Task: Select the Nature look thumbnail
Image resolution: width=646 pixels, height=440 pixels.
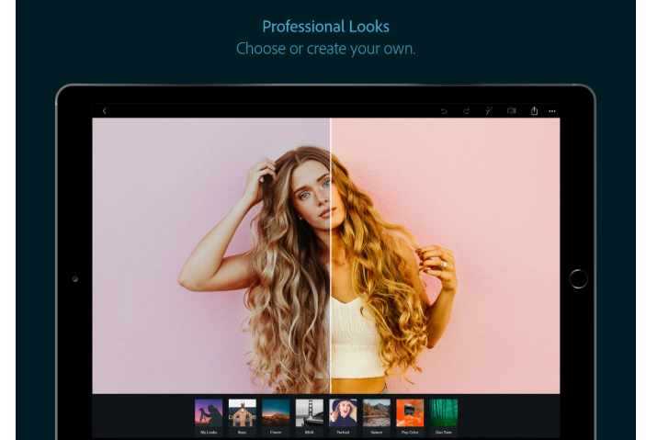Action: 377,412
